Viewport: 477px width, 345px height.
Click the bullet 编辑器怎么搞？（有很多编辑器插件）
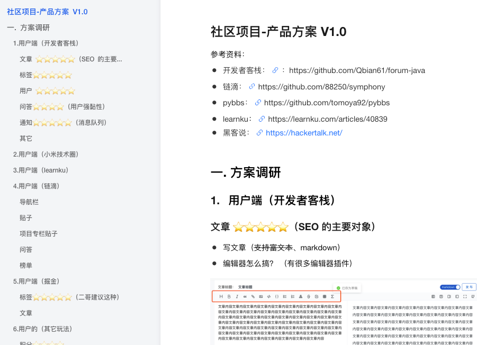[x=287, y=263]
